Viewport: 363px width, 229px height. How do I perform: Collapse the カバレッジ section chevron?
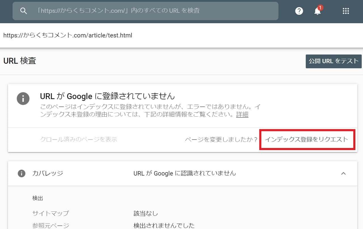pos(343,173)
